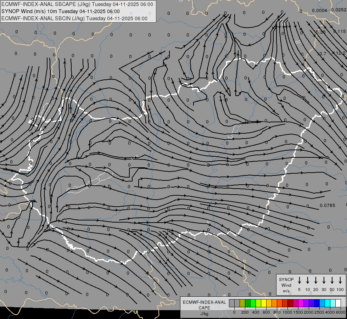Click the 10 m/s wind arrow in legend
This screenshot has width=347, height=319.
308,280
